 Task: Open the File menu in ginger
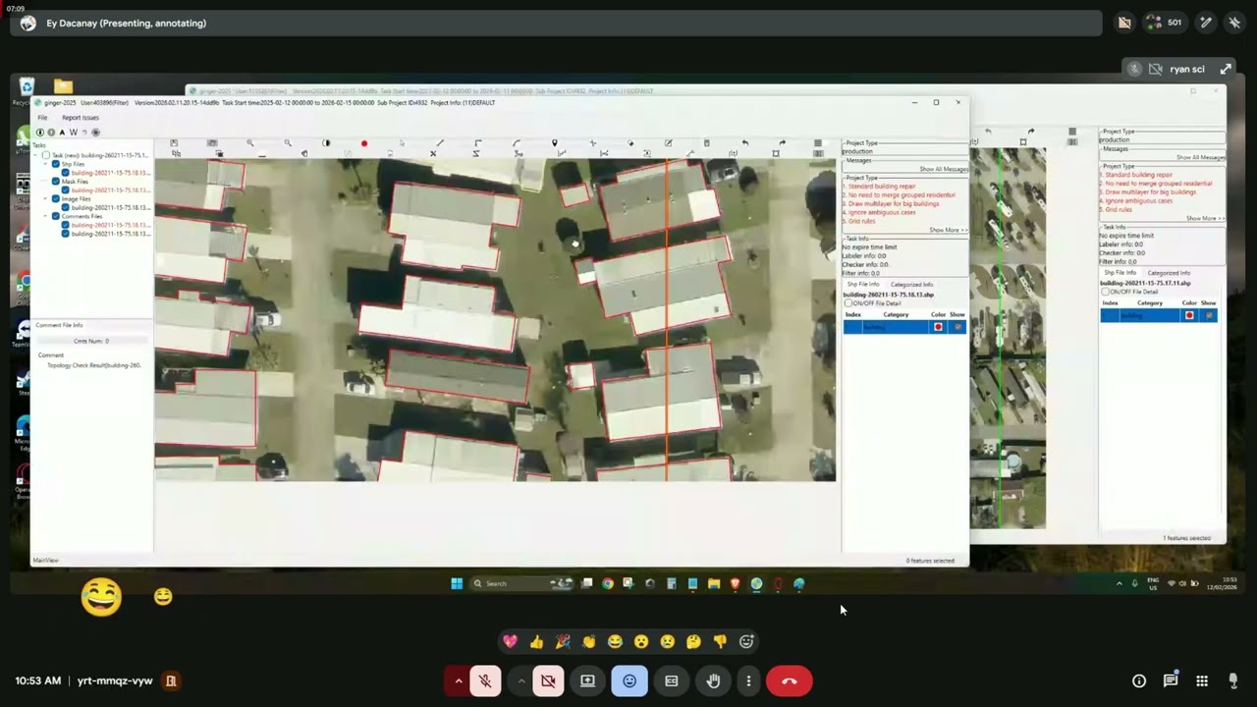42,118
